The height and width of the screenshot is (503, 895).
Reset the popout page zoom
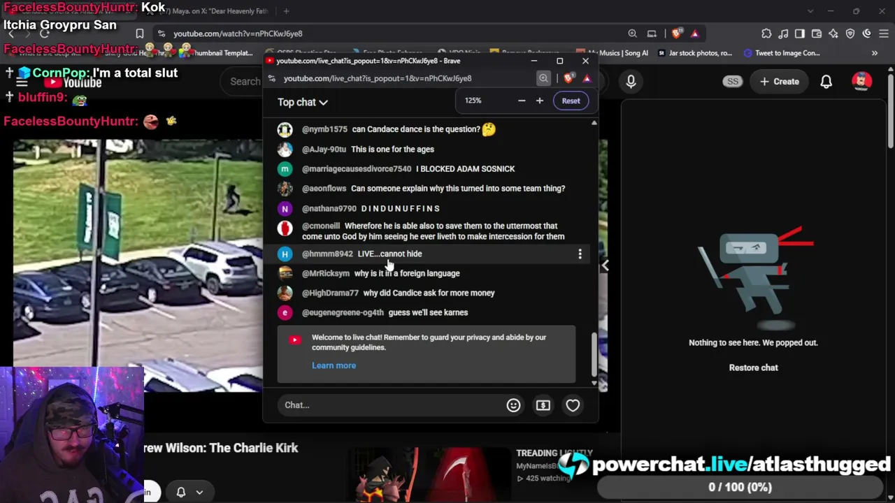pyautogui.click(x=571, y=101)
